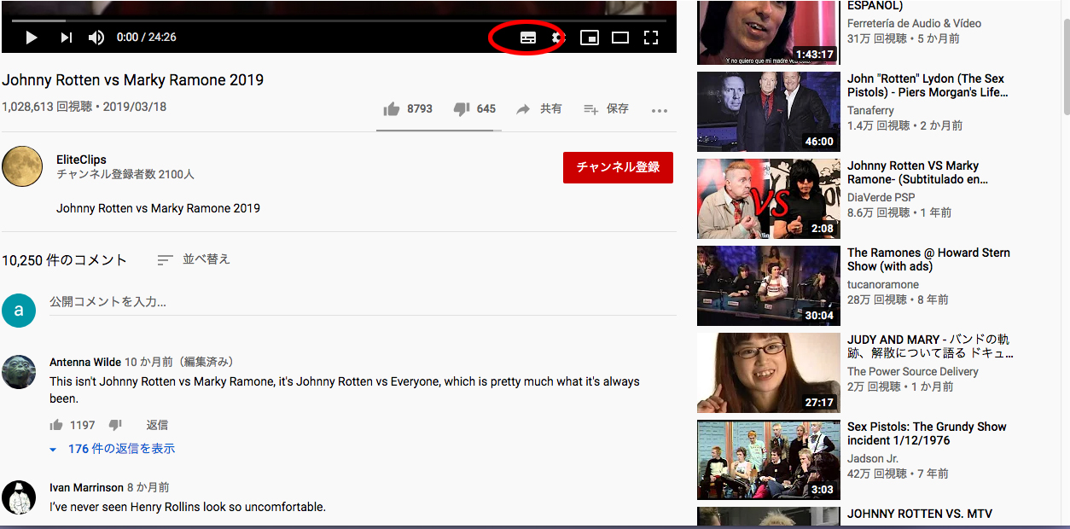Open the 並べ替え sort comments dropdown
This screenshot has width=1070, height=529.
pyautogui.click(x=194, y=259)
